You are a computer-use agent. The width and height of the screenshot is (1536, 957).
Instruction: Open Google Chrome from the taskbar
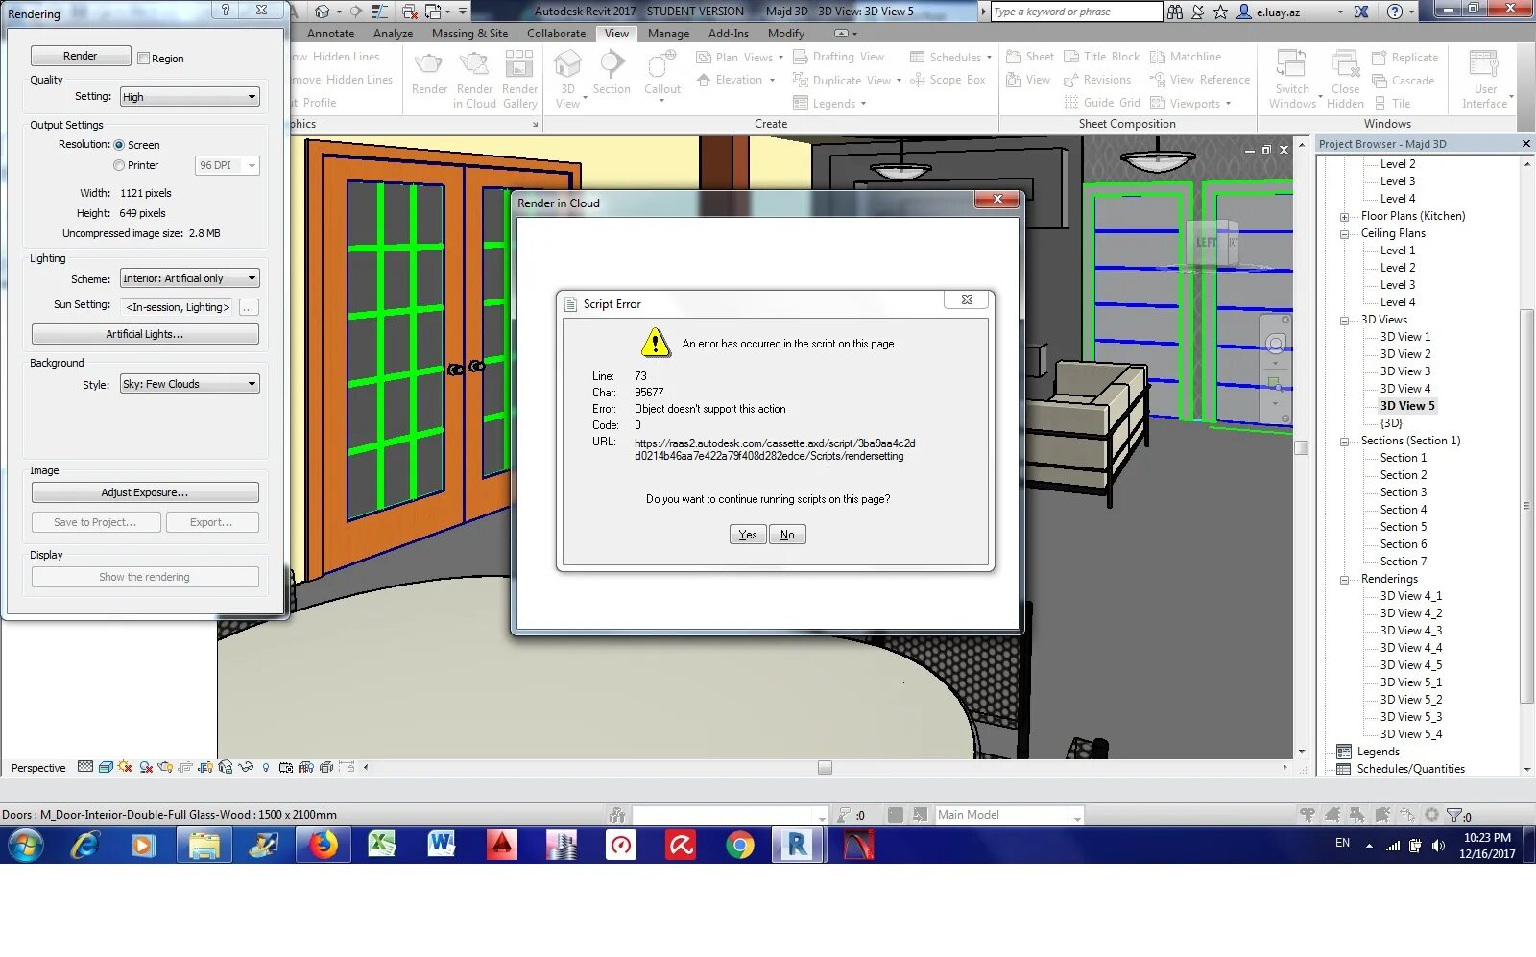click(x=739, y=845)
